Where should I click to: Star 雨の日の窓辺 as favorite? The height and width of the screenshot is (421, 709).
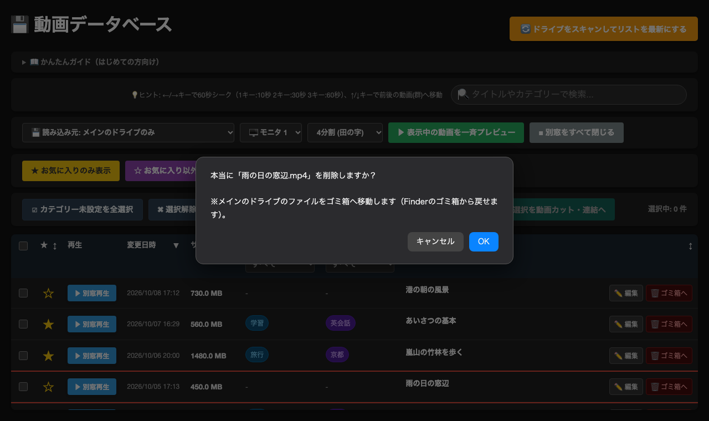[x=48, y=387]
